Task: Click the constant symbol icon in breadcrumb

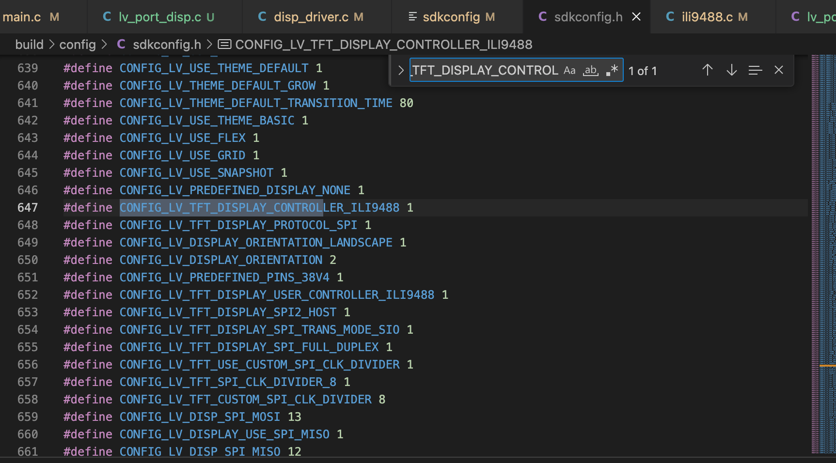Action: pos(224,45)
